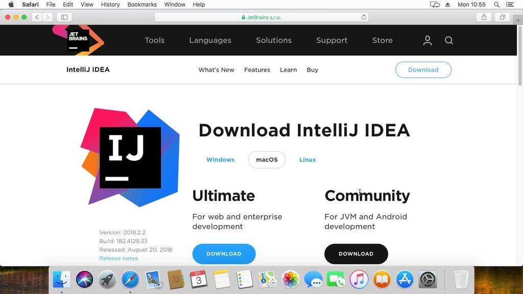This screenshot has width=523, height=294.
Task: Open the Apple menu
Action: point(11,4)
